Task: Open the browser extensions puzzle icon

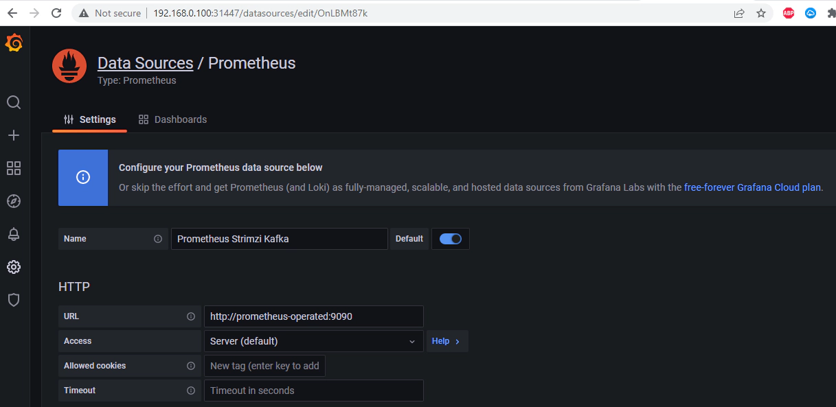Action: click(x=832, y=13)
